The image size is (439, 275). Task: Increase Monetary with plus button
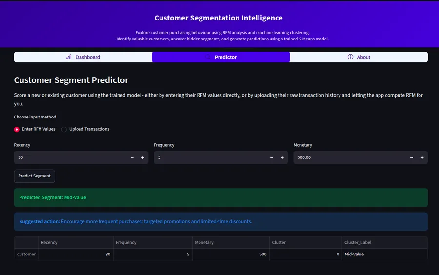pos(422,157)
